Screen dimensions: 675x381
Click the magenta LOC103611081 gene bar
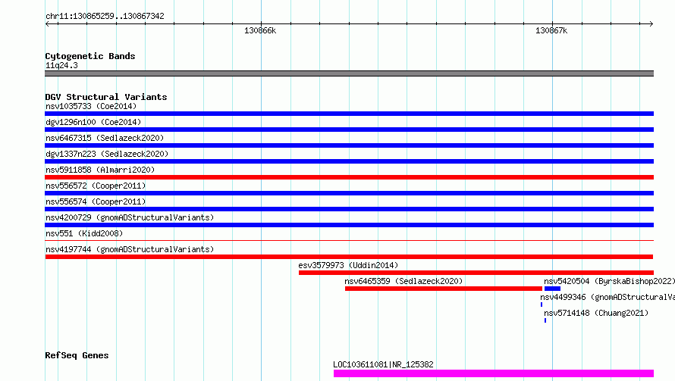(494, 373)
